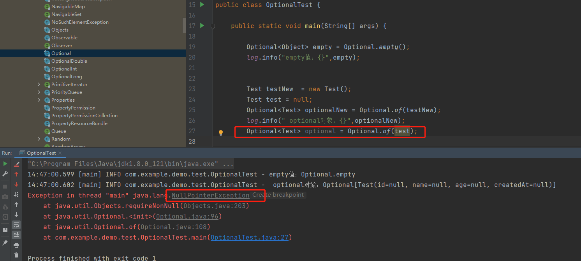Select PropertyPermission in the project tree
Image resolution: width=581 pixels, height=261 pixels.
coord(73,108)
